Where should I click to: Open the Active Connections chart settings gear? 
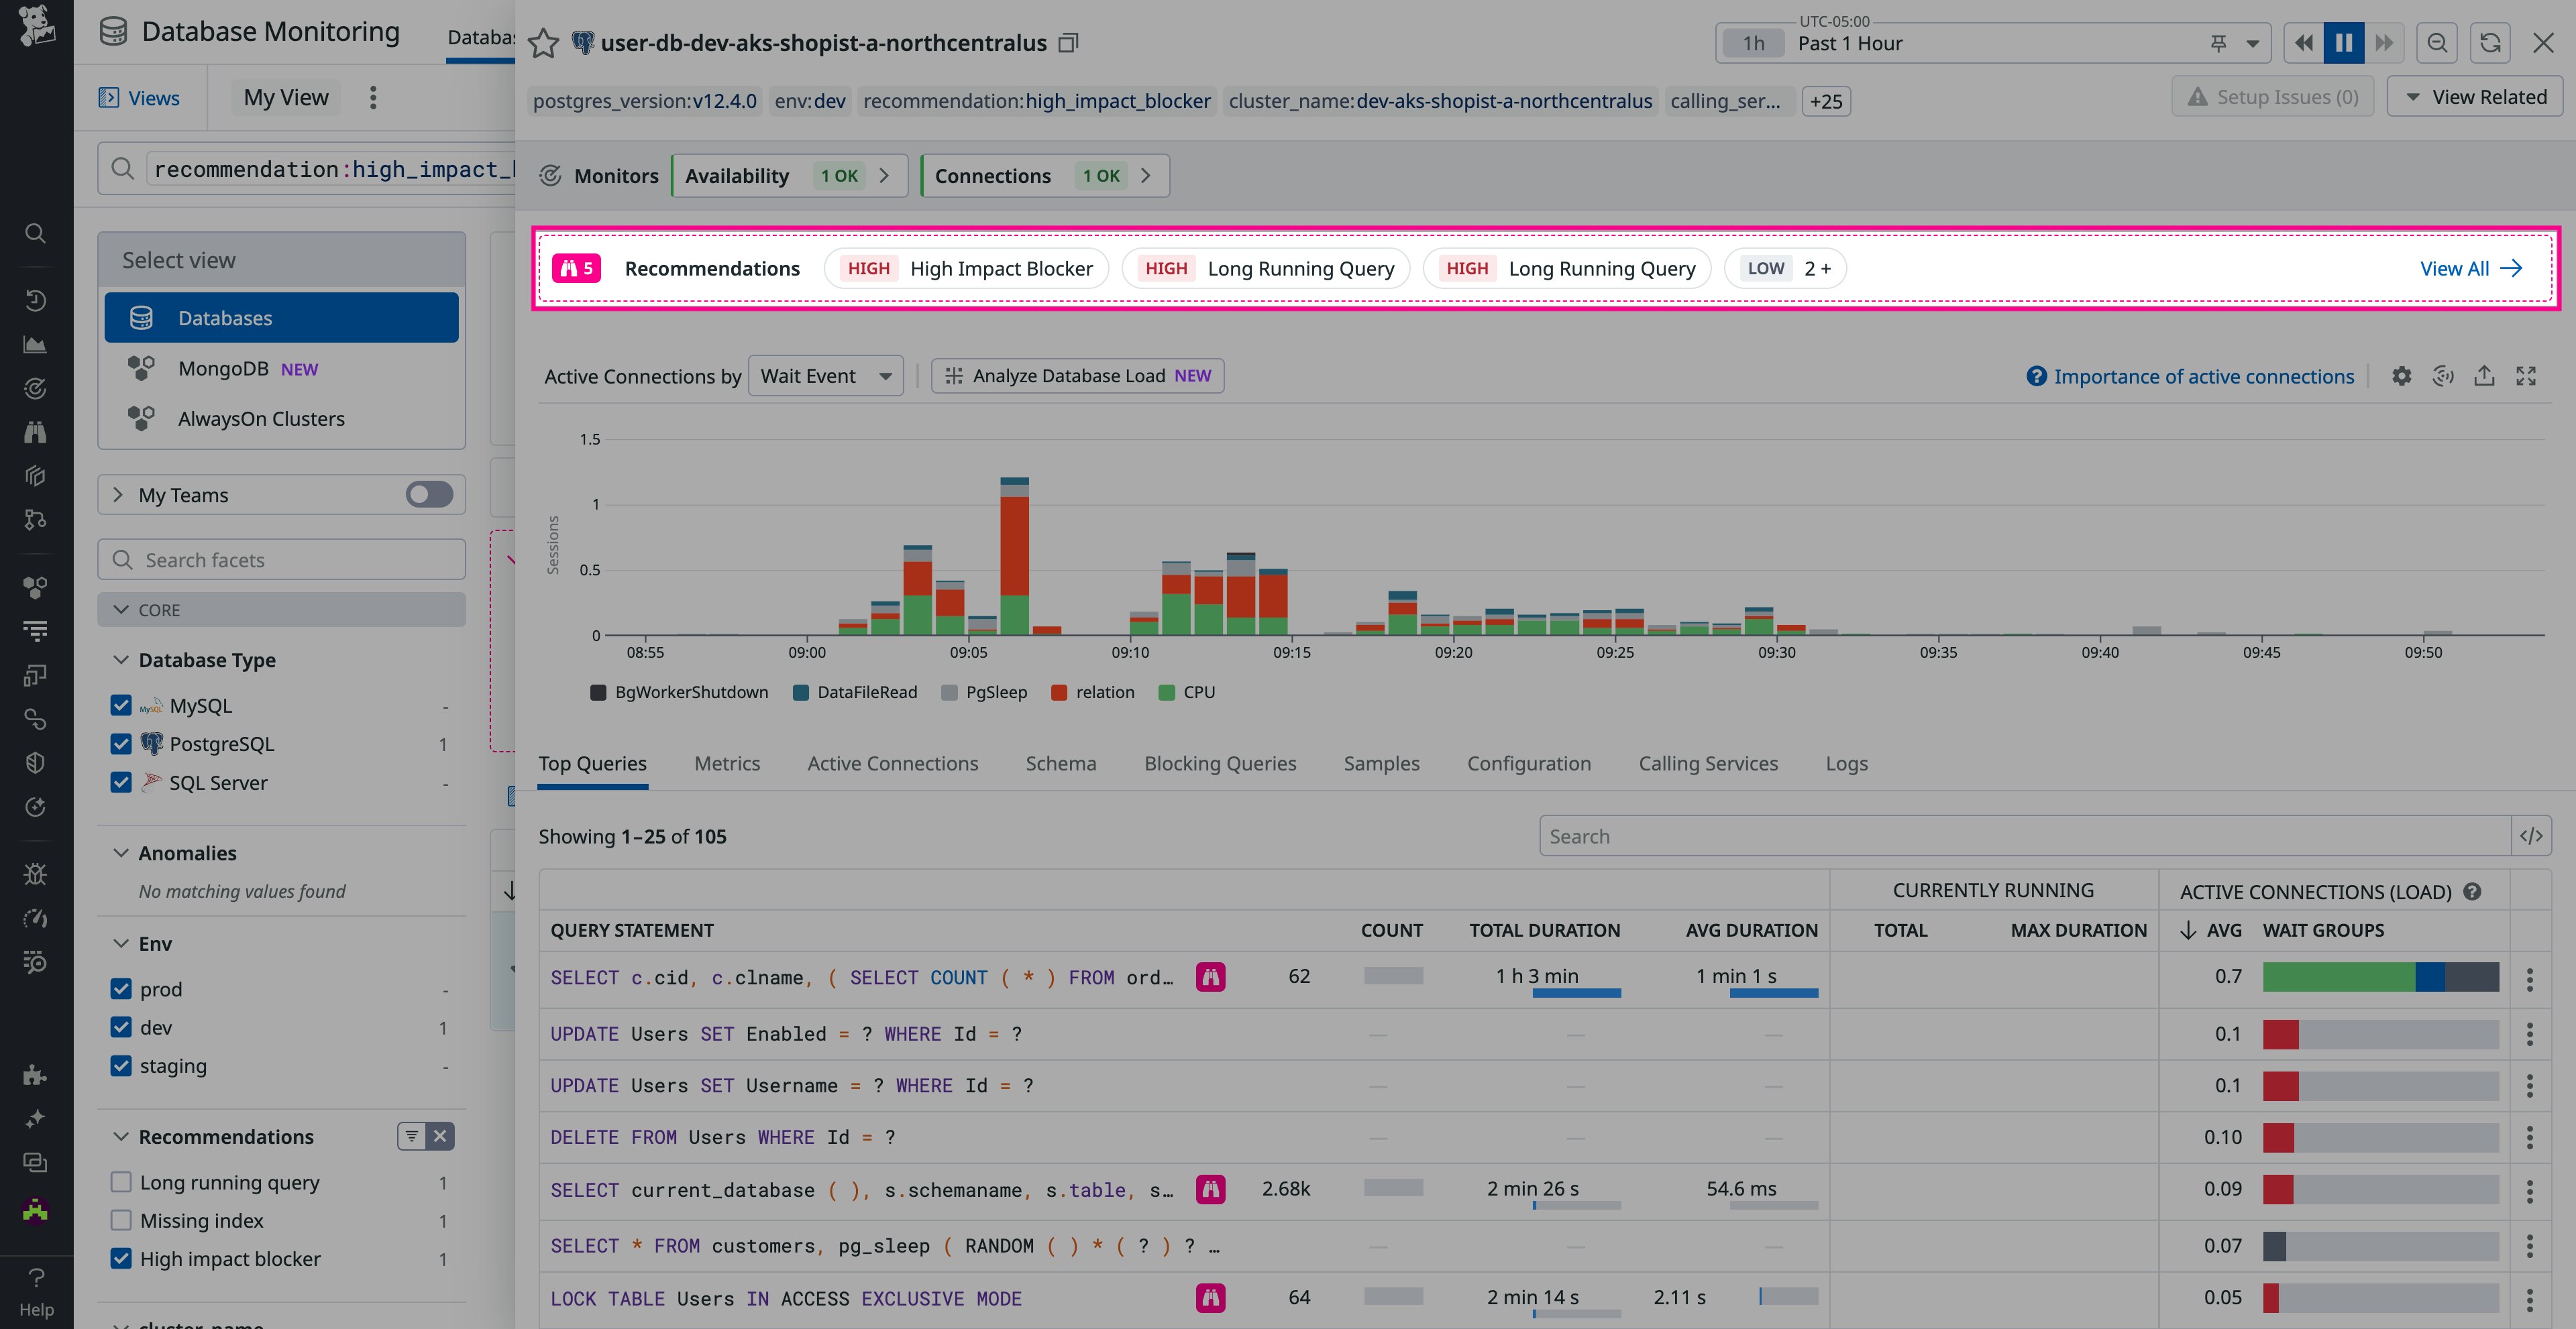coord(2401,375)
